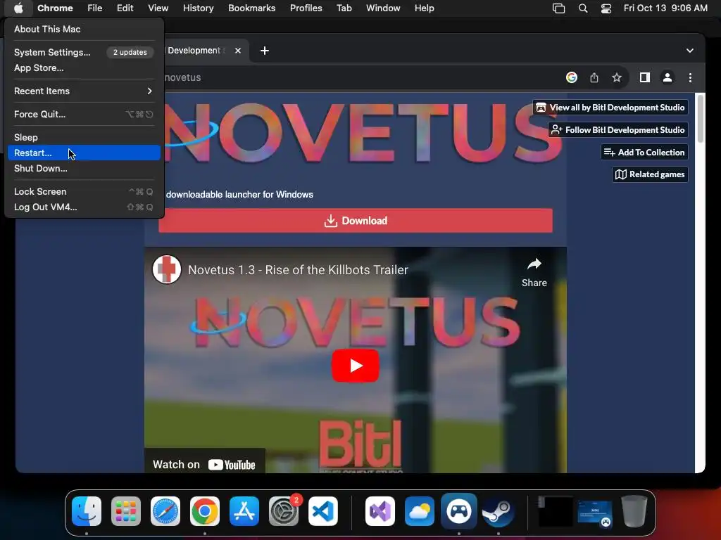Open Steam in the Dock
The height and width of the screenshot is (540, 721).
498,511
